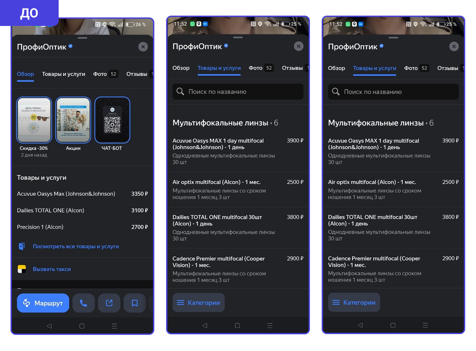Open the Отзывы tab on middle screen
This screenshot has height=351, width=476.
click(292, 68)
